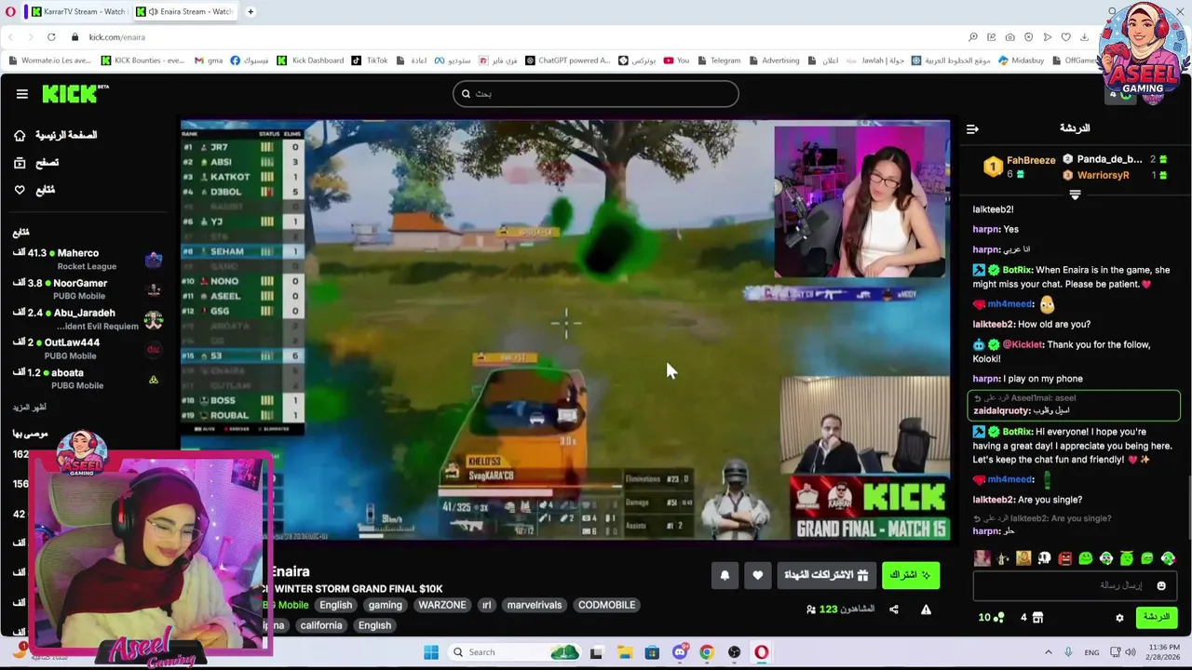Report the stream warning icon
Image resolution: width=1192 pixels, height=670 pixels.
926,610
